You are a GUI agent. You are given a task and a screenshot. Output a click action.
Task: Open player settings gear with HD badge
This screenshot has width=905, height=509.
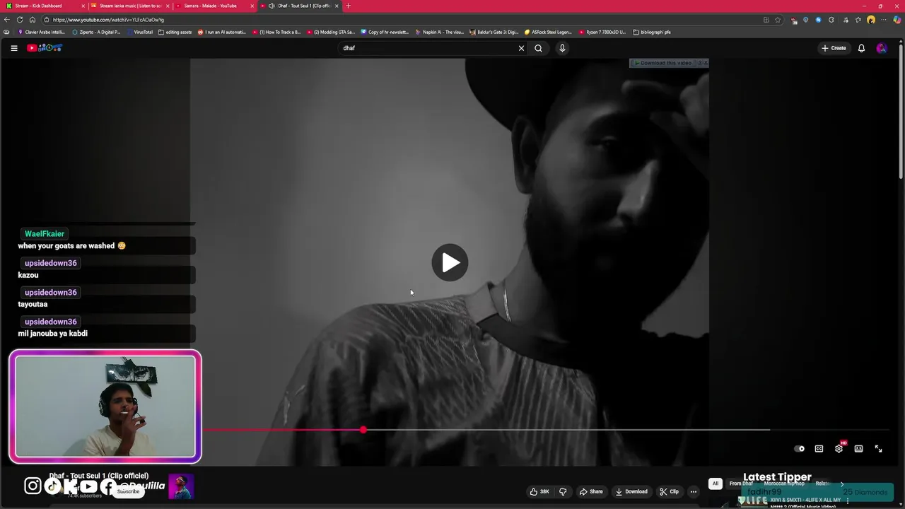pos(839,448)
